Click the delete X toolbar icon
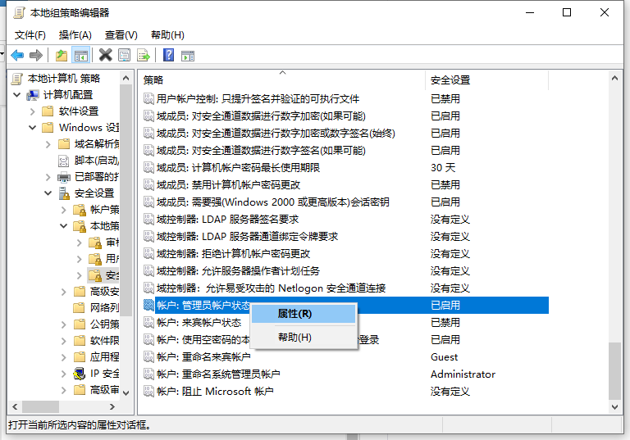 coord(105,55)
